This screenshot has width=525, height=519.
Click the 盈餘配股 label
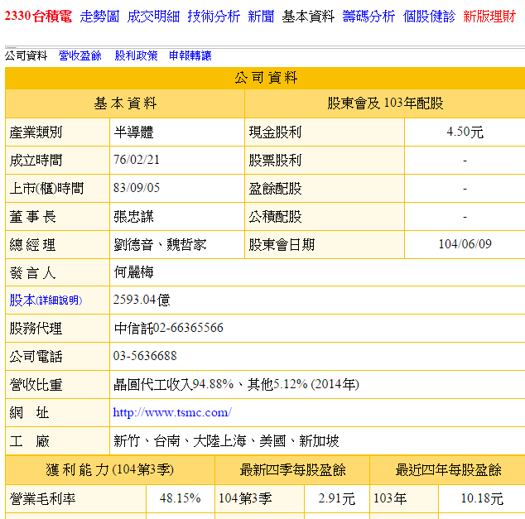point(275,189)
